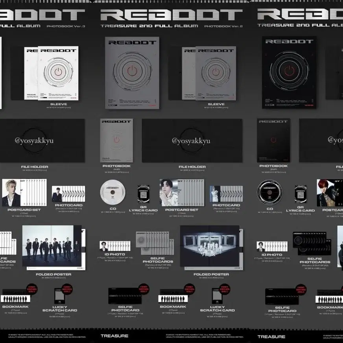This screenshot has width=343, height=343.
Task: Select the Ver. 2 lucky scratch card image
Action: click(x=217, y=296)
